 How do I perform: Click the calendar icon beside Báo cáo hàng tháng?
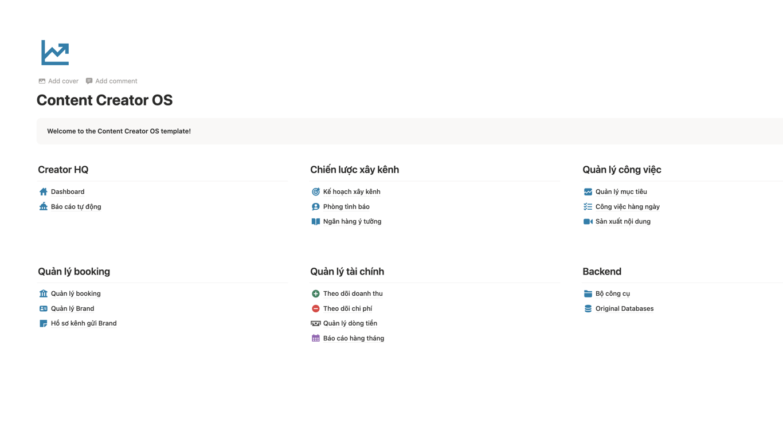tap(316, 338)
